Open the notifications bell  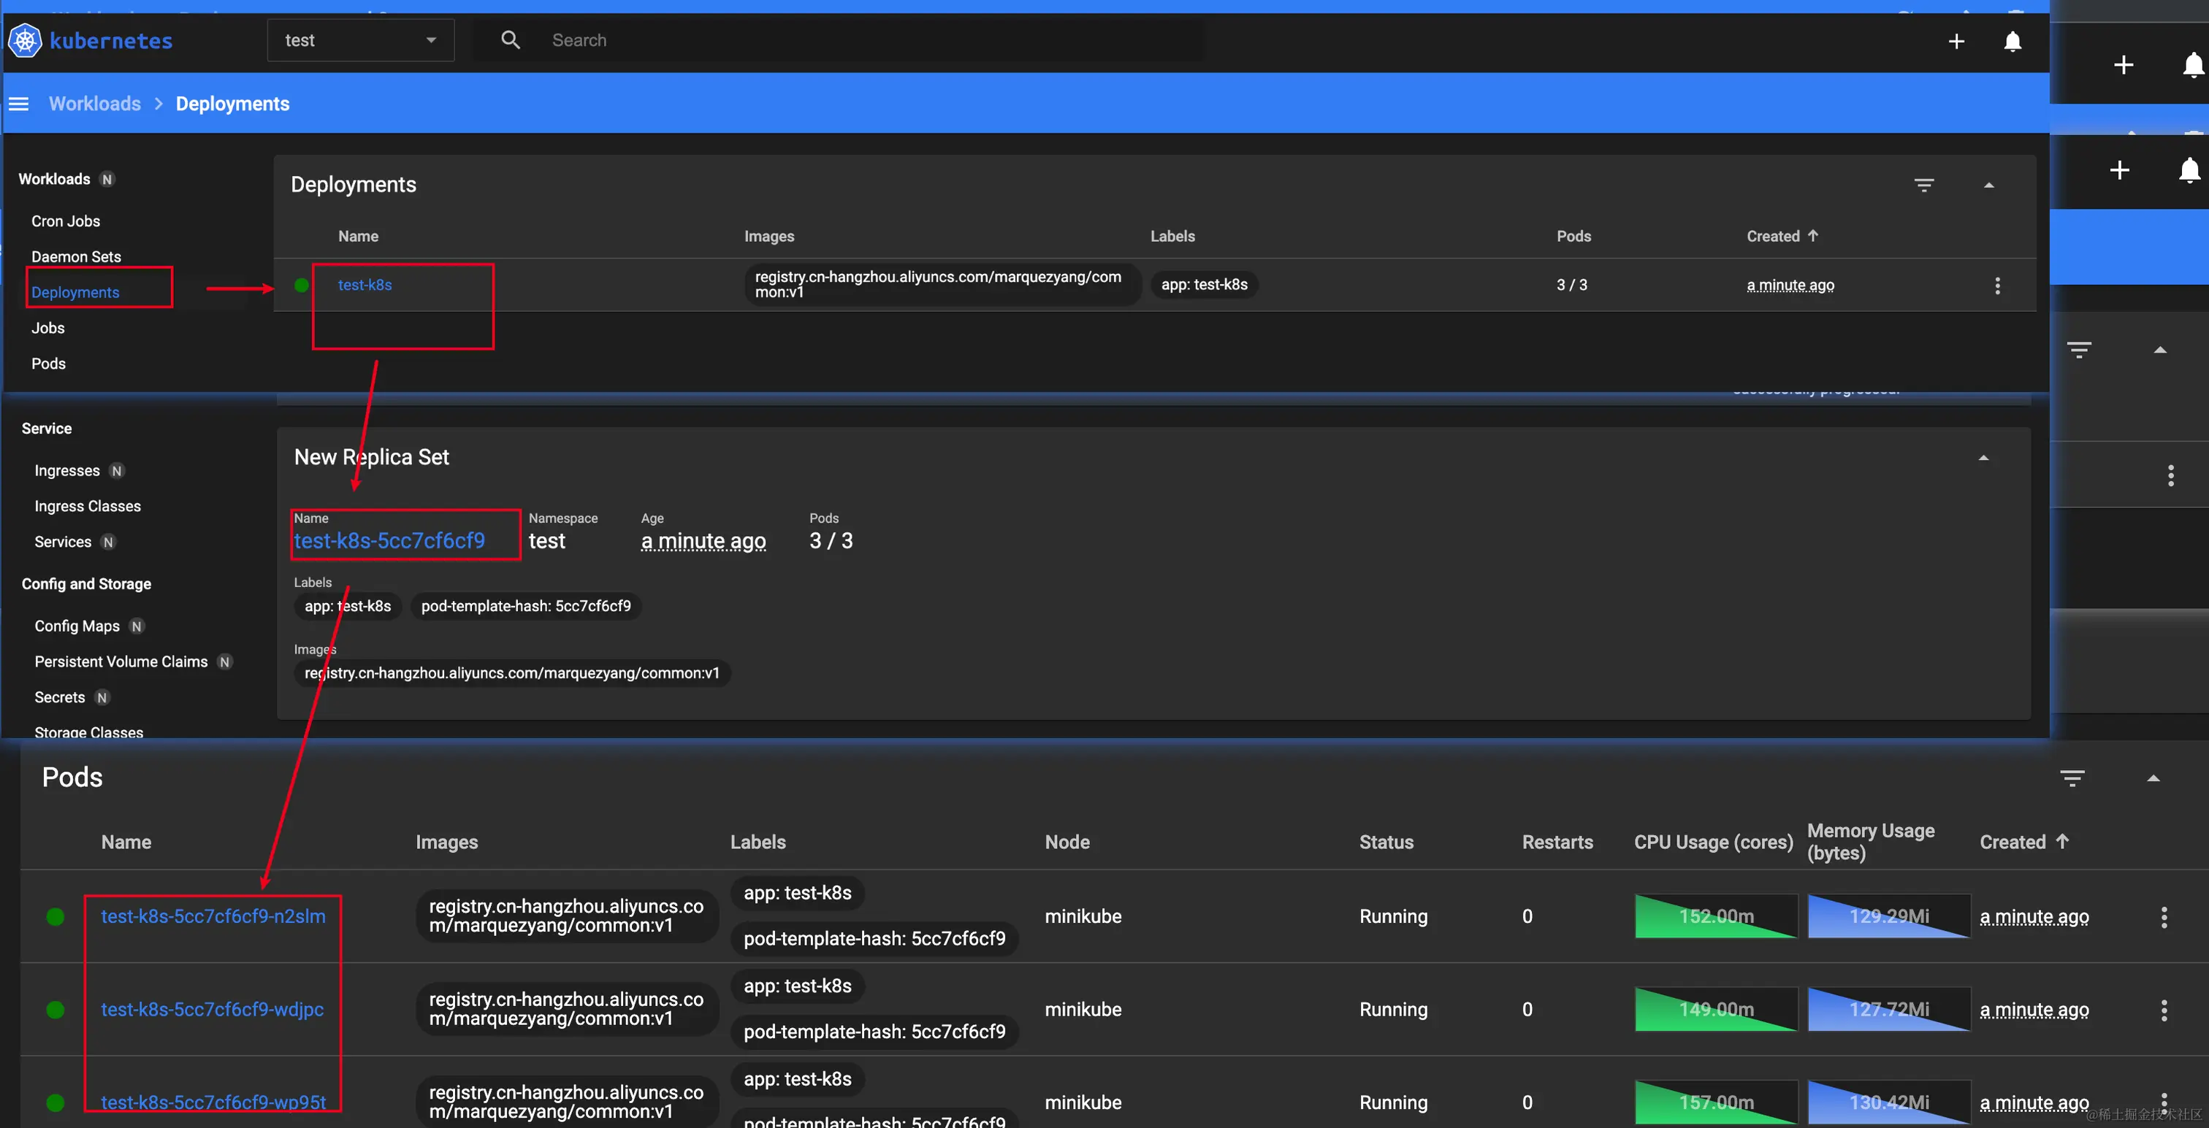click(2012, 41)
